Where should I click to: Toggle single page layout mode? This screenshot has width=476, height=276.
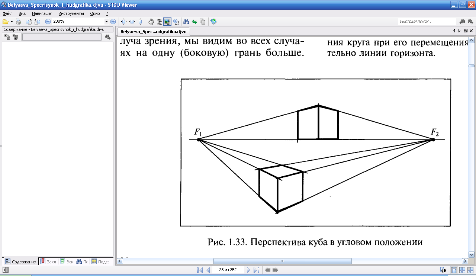(454, 270)
